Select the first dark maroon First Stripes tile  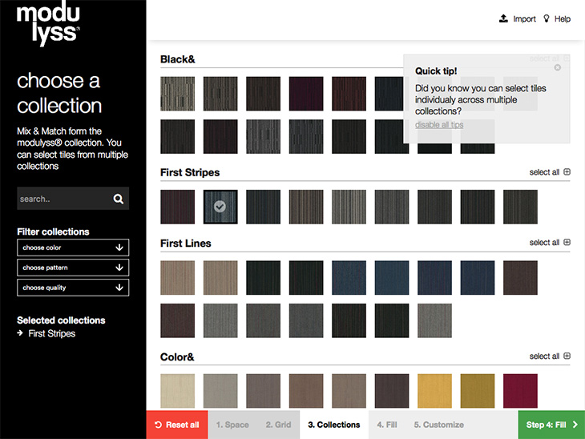pyautogui.click(x=177, y=207)
